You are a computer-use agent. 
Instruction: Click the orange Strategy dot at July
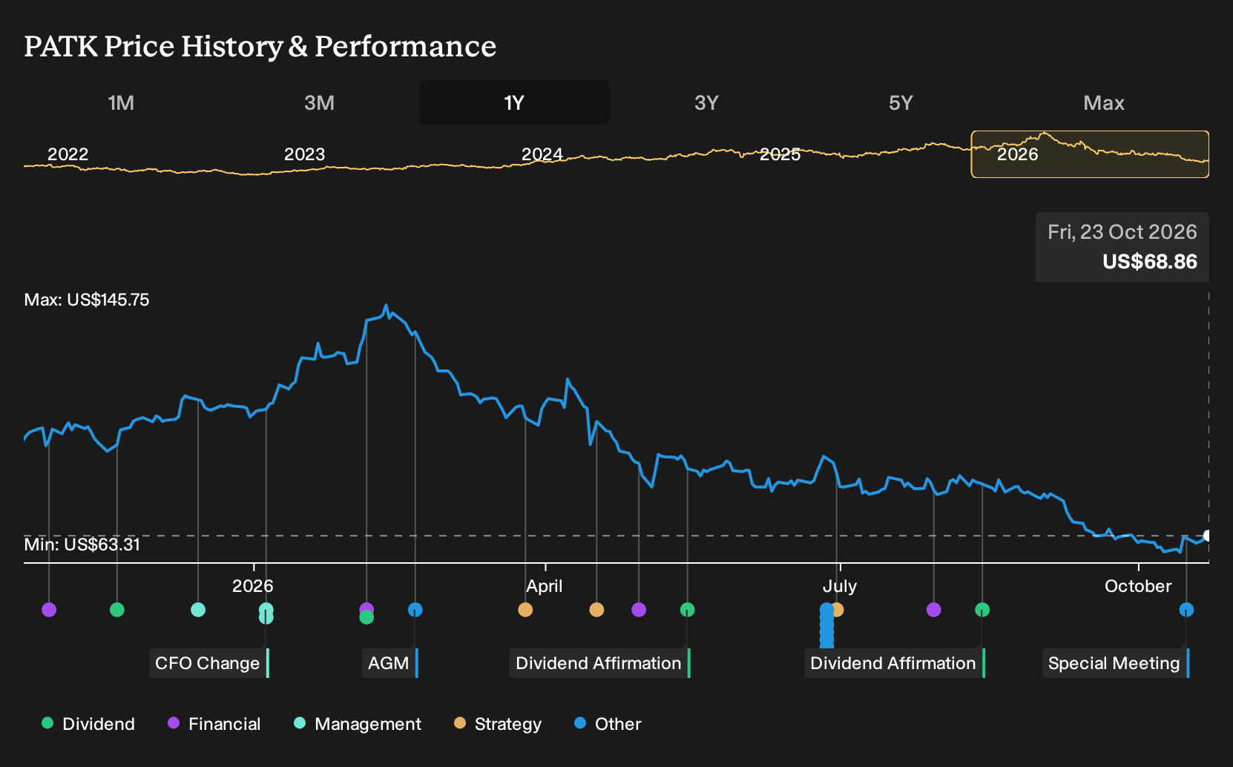(x=838, y=610)
